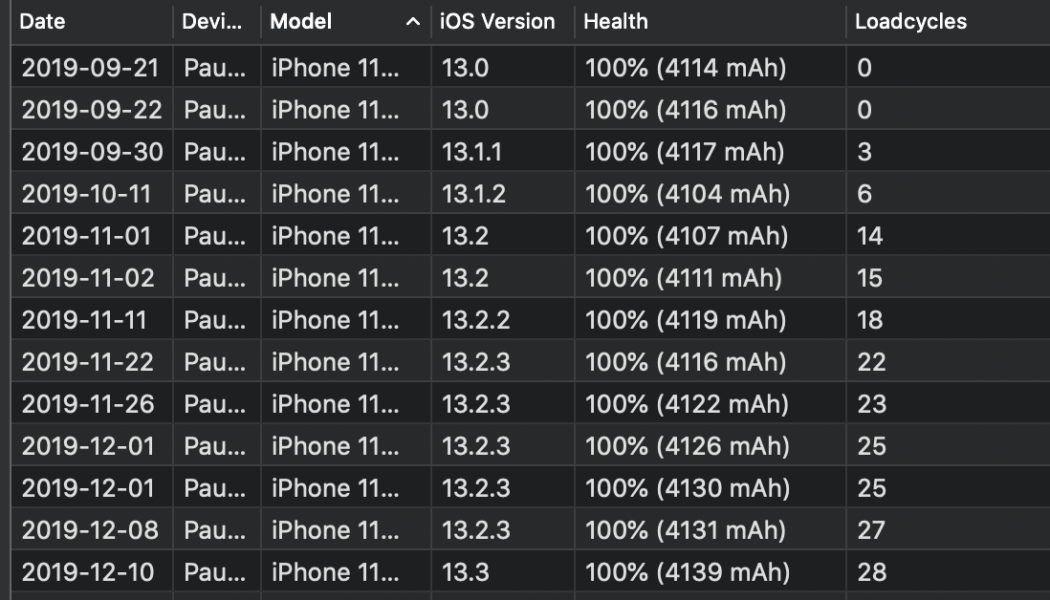Sort by the Model column header
Screen dimensions: 1050x600
pos(301,21)
